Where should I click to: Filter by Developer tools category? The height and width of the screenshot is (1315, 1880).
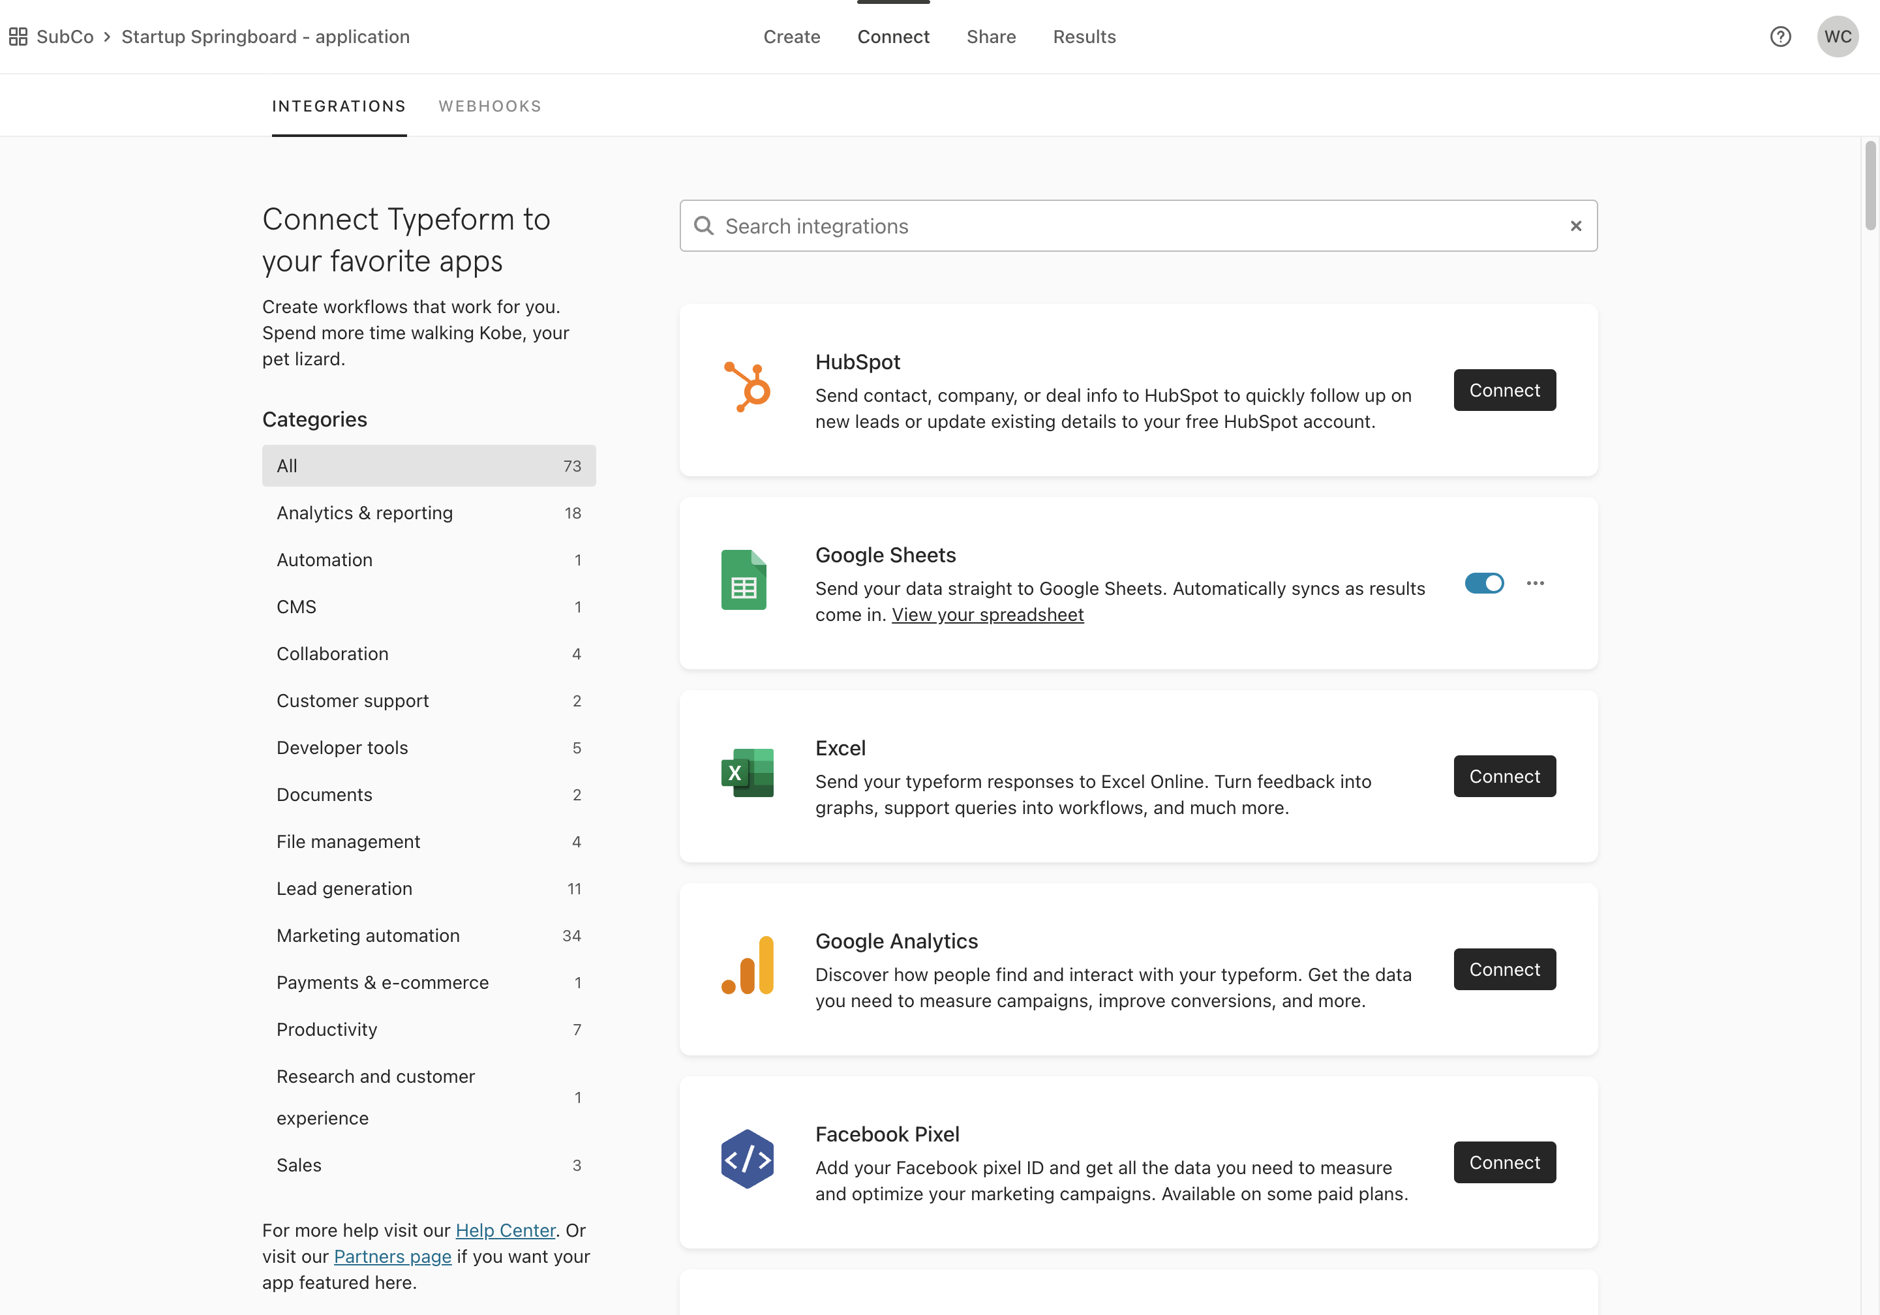429,748
